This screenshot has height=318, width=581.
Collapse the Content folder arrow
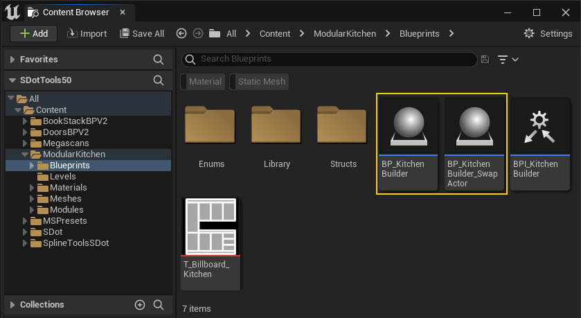click(18, 110)
